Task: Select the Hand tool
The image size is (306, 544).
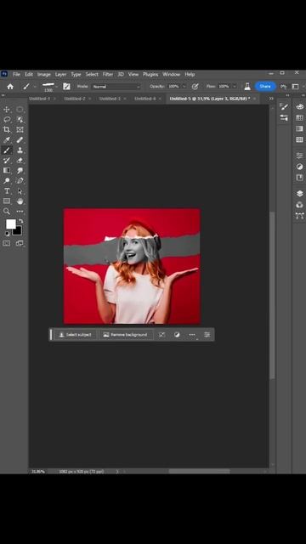Action: tap(20, 201)
